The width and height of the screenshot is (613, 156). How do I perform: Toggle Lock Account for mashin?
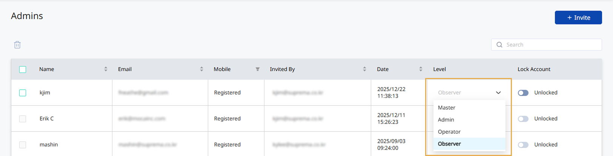[523, 145]
